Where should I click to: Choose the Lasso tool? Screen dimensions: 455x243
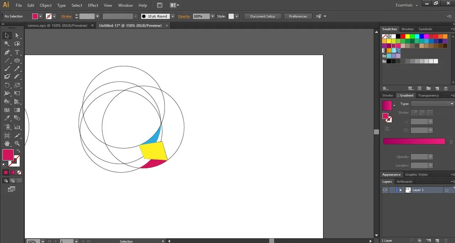click(x=17, y=44)
